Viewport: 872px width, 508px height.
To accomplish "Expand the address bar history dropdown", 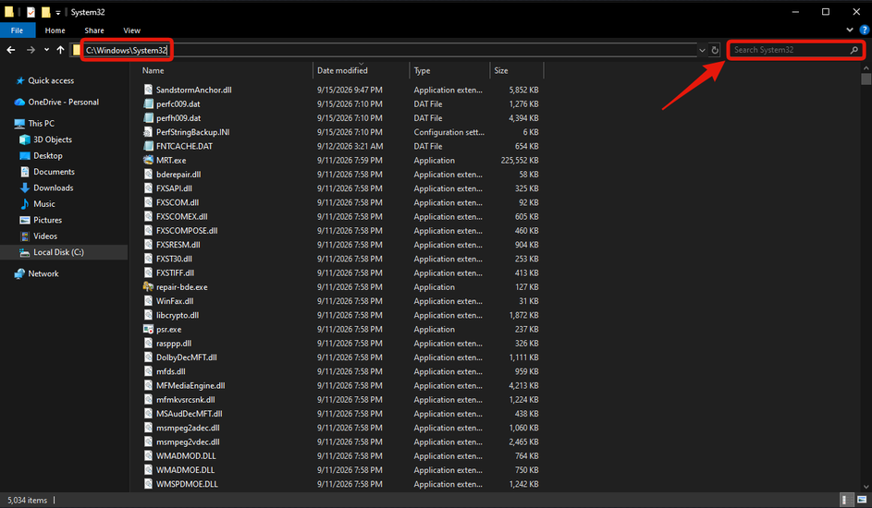I will click(703, 50).
